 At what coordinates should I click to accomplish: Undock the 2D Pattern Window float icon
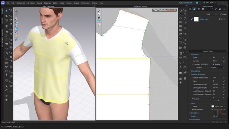pyautogui.click(x=186, y=6)
